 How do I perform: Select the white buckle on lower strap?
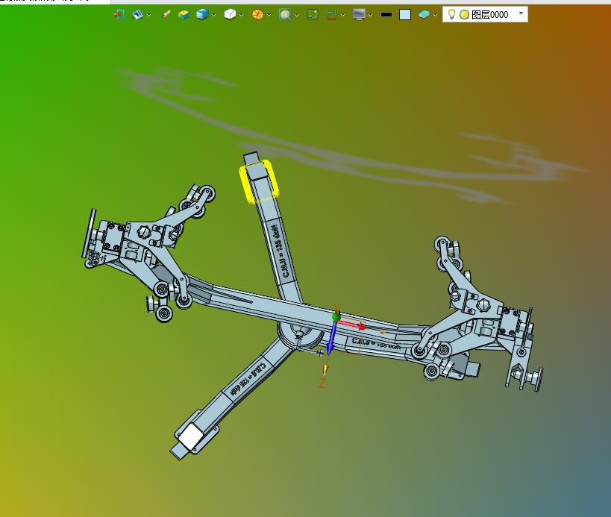tap(190, 436)
